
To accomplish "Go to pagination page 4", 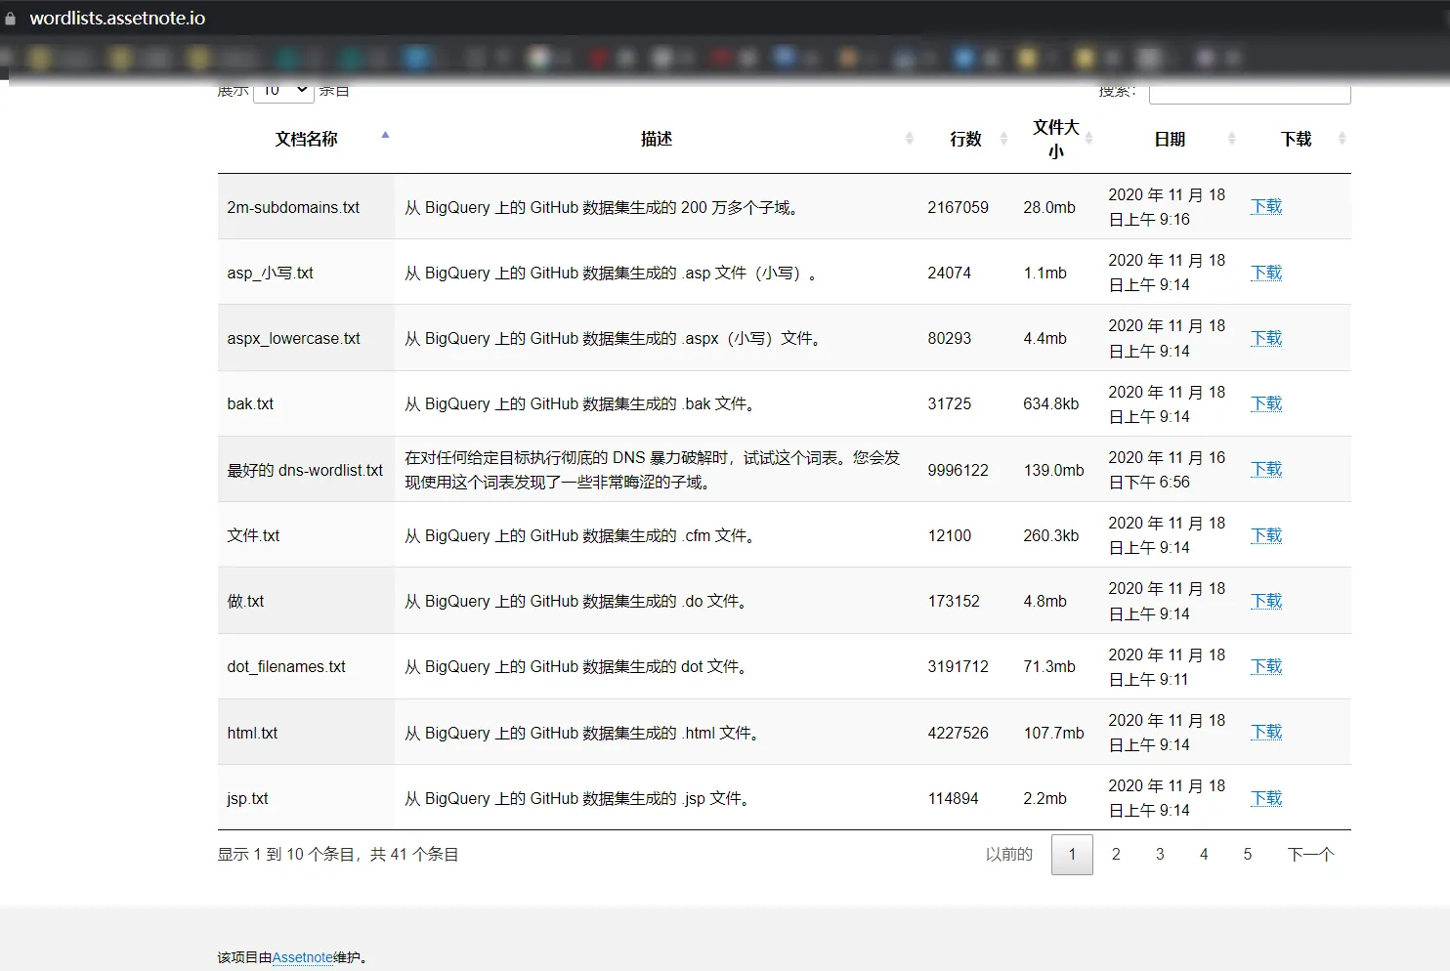I will click(x=1204, y=855).
